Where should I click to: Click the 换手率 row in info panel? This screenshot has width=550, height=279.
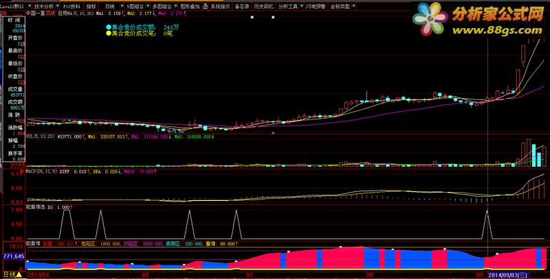15,153
